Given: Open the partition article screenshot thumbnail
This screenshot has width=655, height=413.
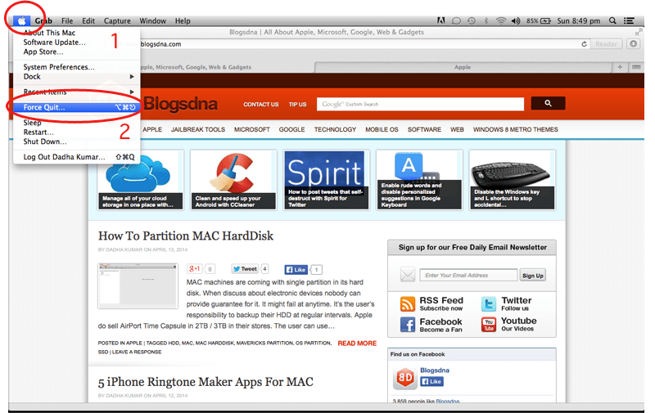Looking at the screenshot, I should (x=138, y=285).
